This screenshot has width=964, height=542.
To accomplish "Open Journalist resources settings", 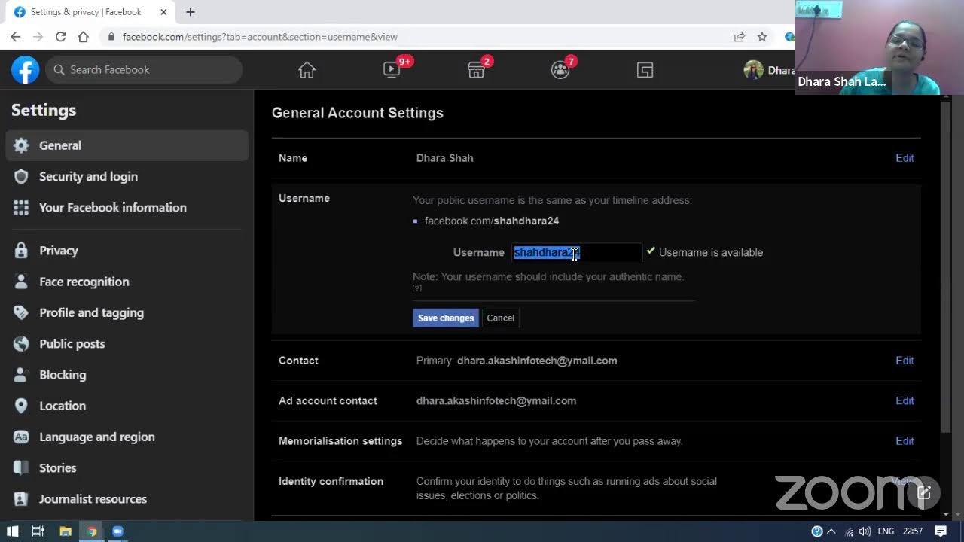I will (x=127, y=498).
